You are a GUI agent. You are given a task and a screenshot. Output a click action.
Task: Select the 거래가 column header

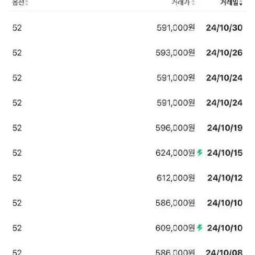point(181,3)
